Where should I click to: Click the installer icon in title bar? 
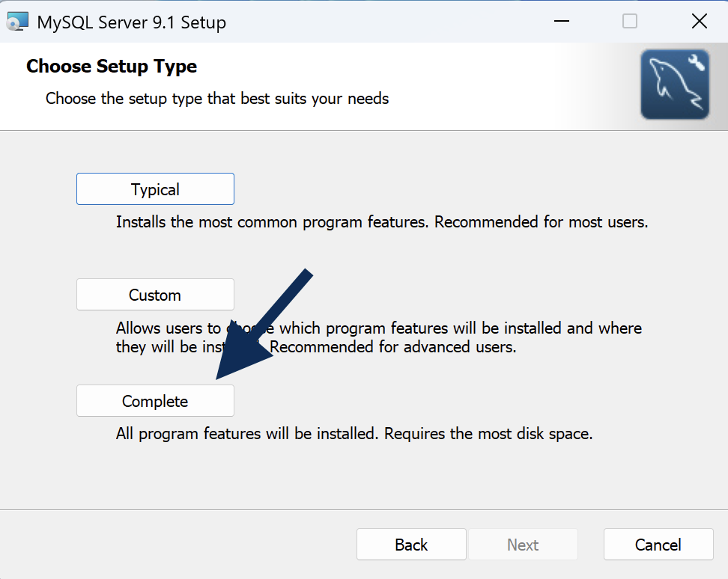[18, 22]
